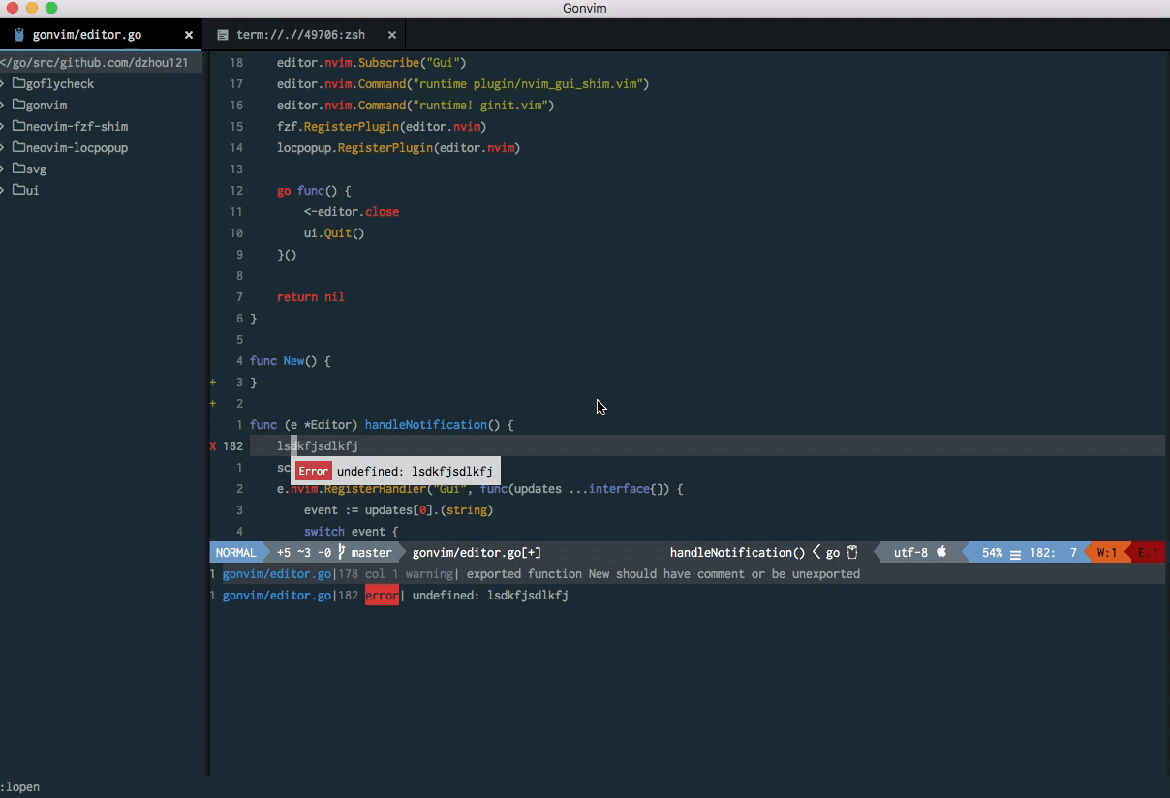This screenshot has width=1170, height=798.
Task: Select the neovim-locpopup tree entry name
Action: pyautogui.click(x=77, y=148)
